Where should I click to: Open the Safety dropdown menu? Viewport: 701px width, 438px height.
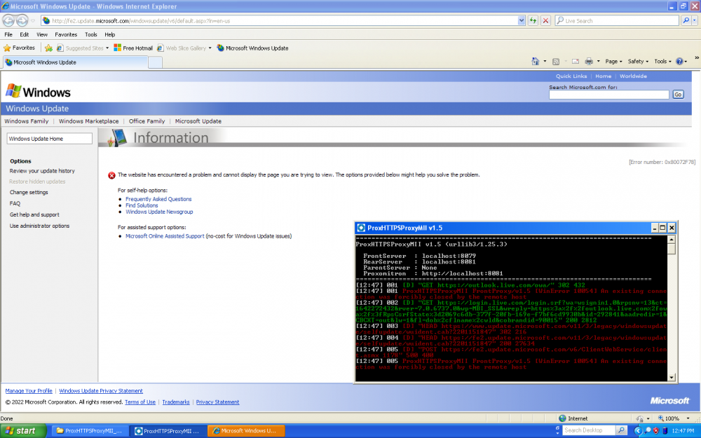click(x=637, y=61)
